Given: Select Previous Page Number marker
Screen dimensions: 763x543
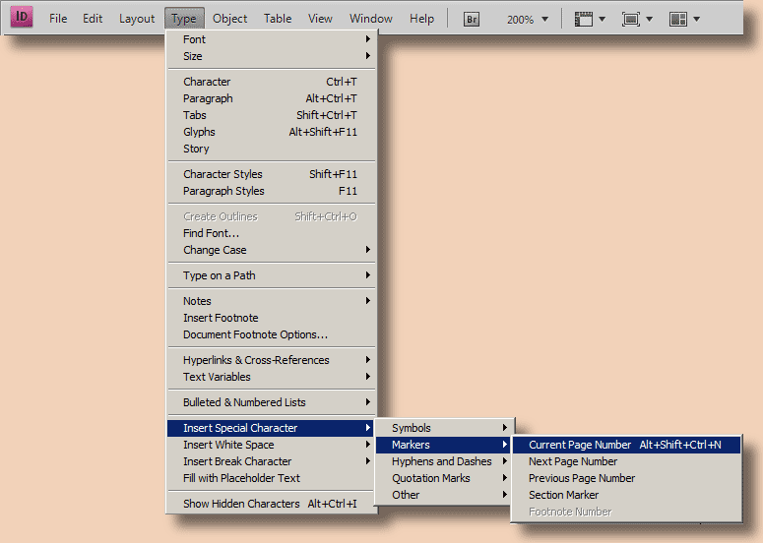Looking at the screenshot, I should pos(581,478).
